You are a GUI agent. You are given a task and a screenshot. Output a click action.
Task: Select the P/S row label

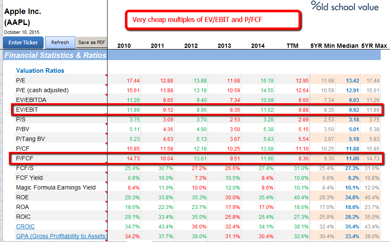point(21,119)
